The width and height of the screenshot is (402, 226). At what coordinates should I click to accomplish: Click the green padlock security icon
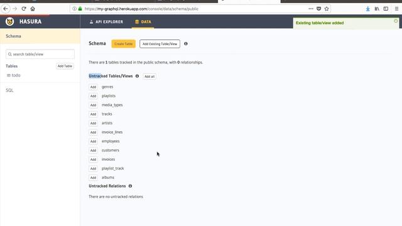pyautogui.click(x=80, y=9)
